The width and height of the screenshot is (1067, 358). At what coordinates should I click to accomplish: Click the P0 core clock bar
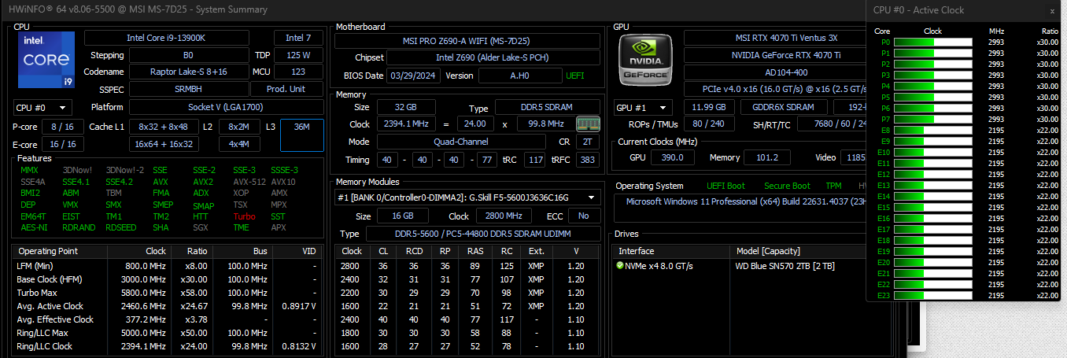click(x=933, y=42)
